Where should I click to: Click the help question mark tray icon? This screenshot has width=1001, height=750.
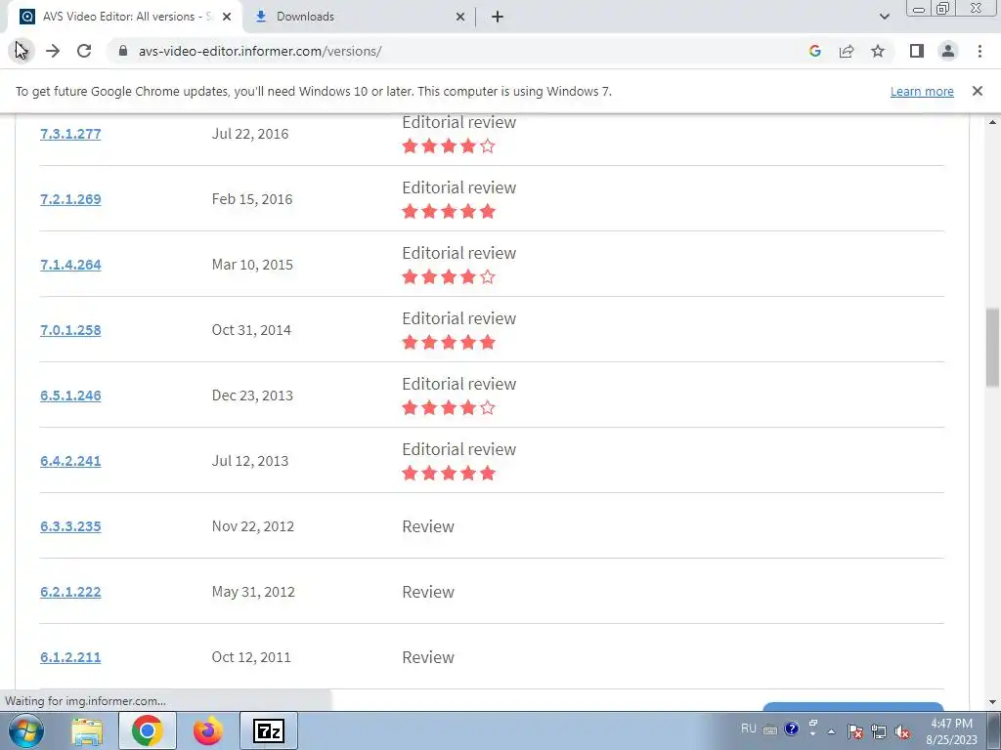[792, 729]
